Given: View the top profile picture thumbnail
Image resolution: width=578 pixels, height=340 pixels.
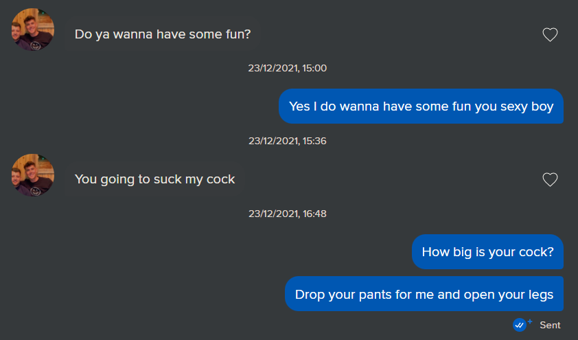Looking at the screenshot, I should point(33,30).
